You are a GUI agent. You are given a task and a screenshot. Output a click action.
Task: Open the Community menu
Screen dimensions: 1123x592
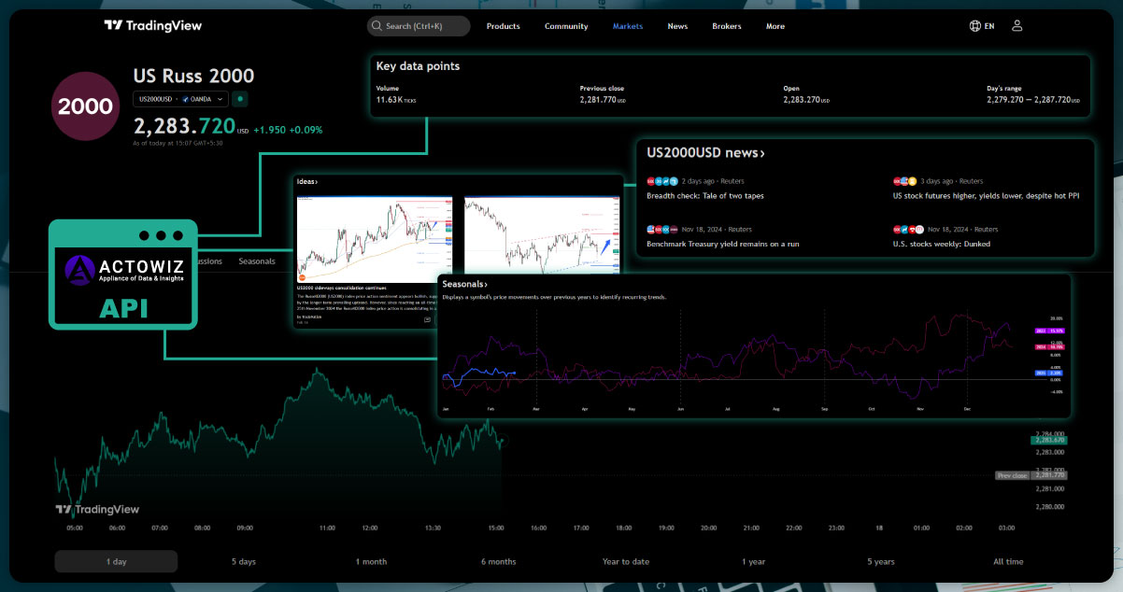pyautogui.click(x=566, y=26)
